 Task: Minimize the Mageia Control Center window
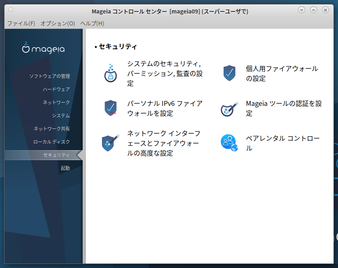tap(301, 10)
